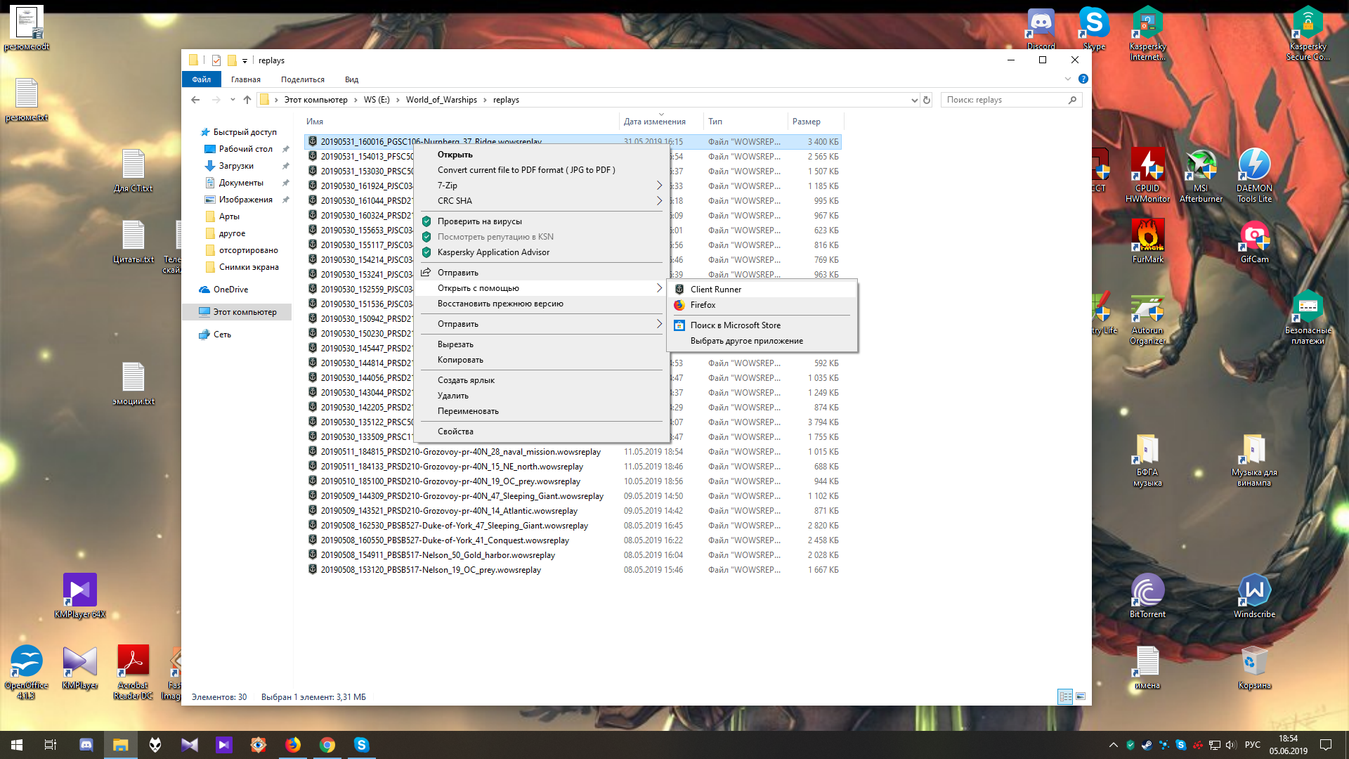Image resolution: width=1349 pixels, height=759 pixels.
Task: Open Windows Start menu
Action: pos(17,745)
